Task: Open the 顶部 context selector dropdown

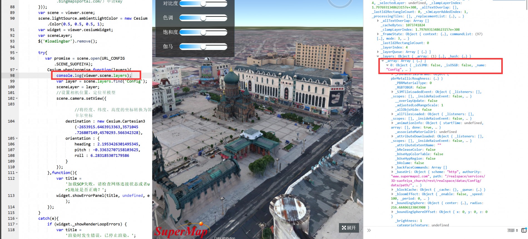Action: (x=512, y=230)
